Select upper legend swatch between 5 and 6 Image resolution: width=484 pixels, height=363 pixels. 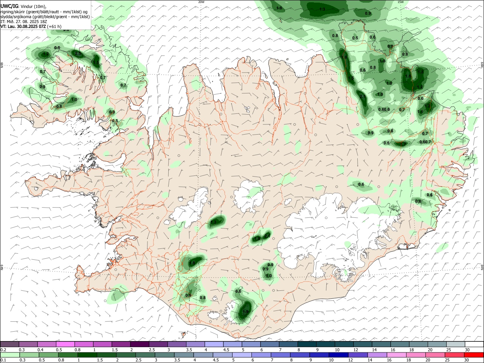coord(251,344)
